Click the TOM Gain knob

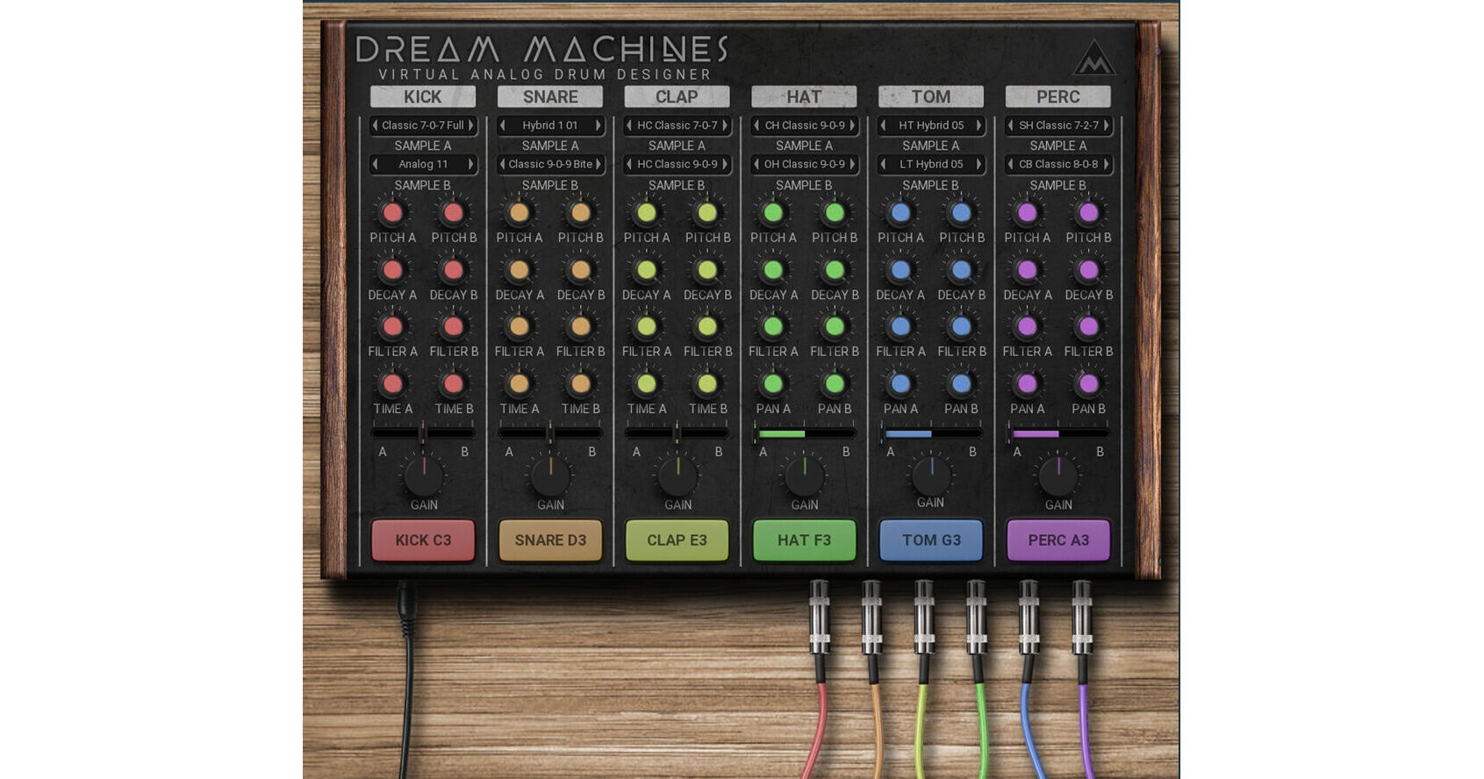pyautogui.click(x=931, y=475)
